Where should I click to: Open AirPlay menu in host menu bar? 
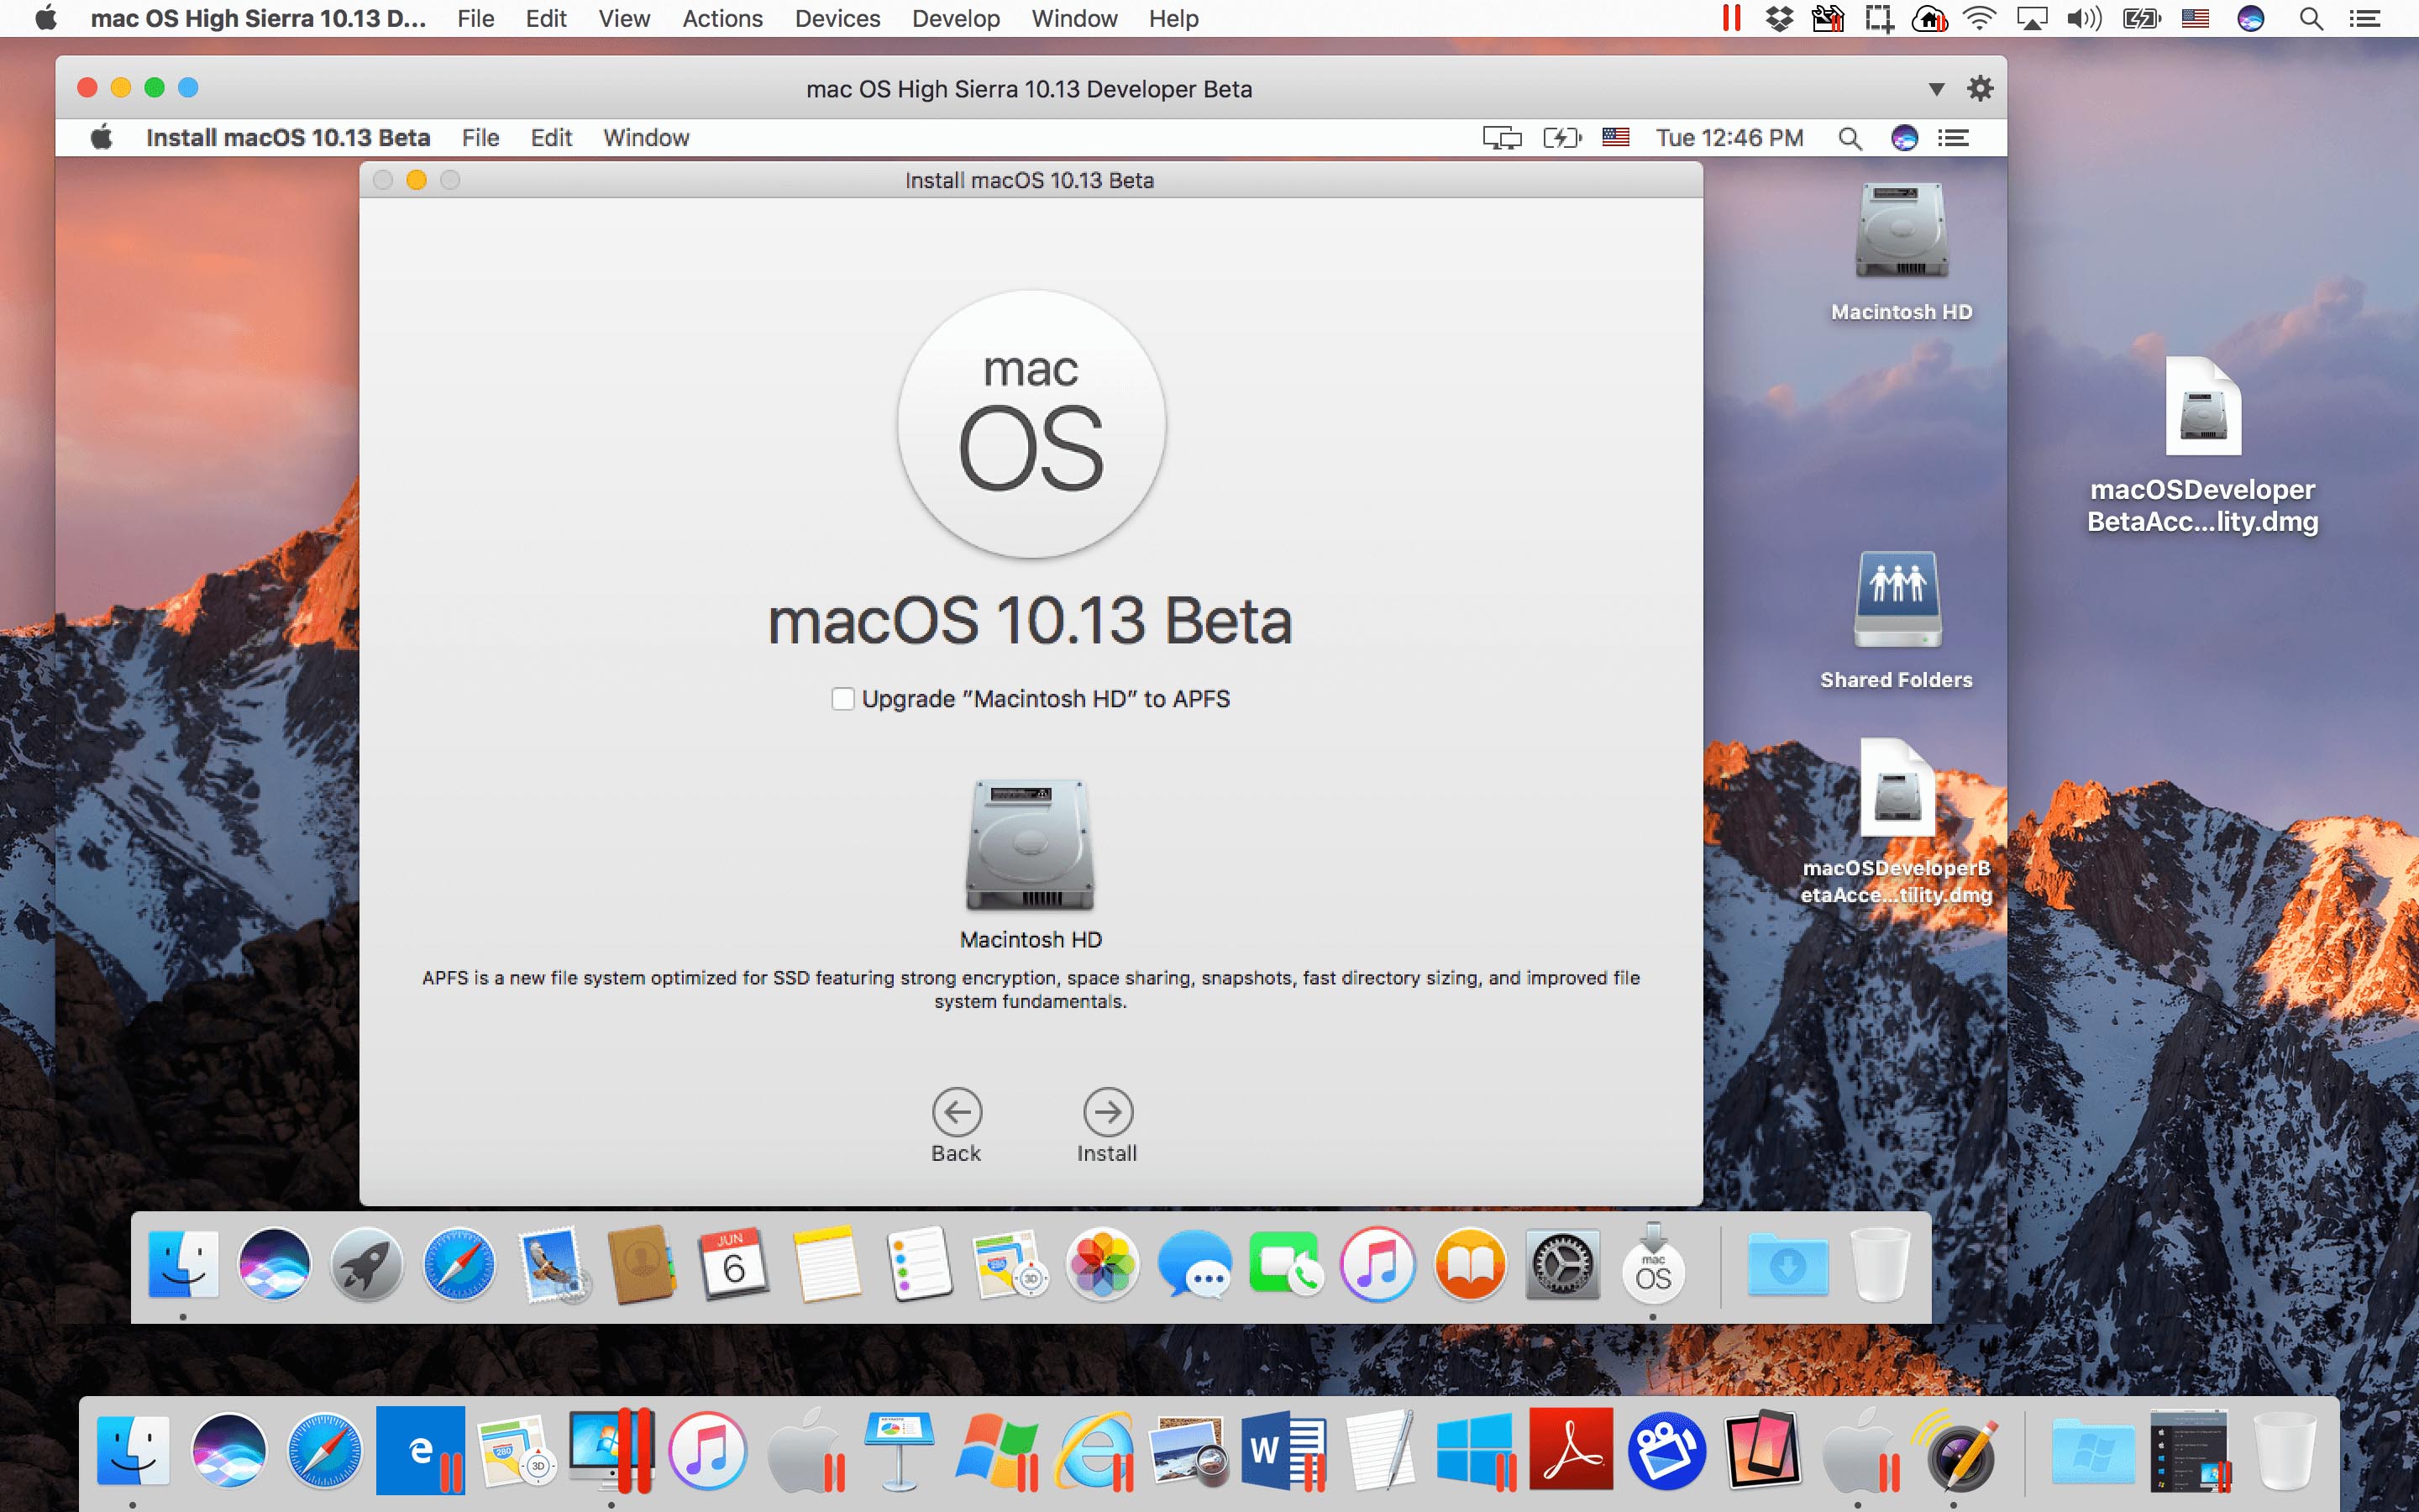point(2031,18)
